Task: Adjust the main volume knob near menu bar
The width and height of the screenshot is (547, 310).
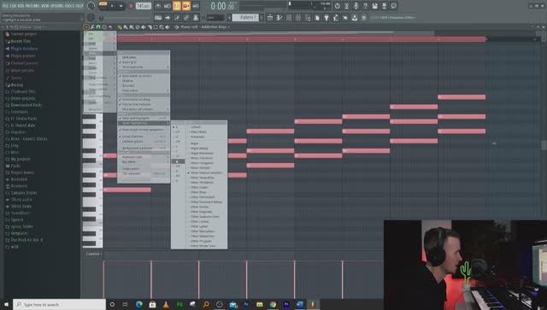Action: pos(91,6)
